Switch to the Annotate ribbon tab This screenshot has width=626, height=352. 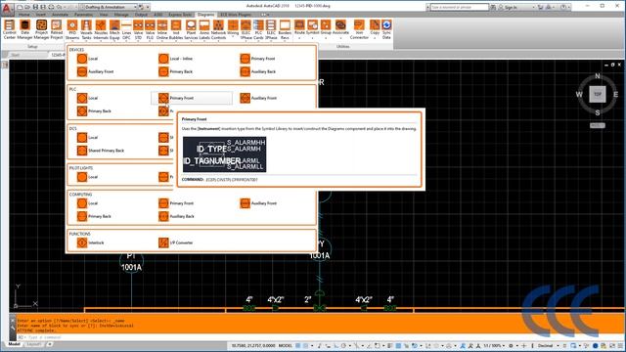(x=60, y=15)
